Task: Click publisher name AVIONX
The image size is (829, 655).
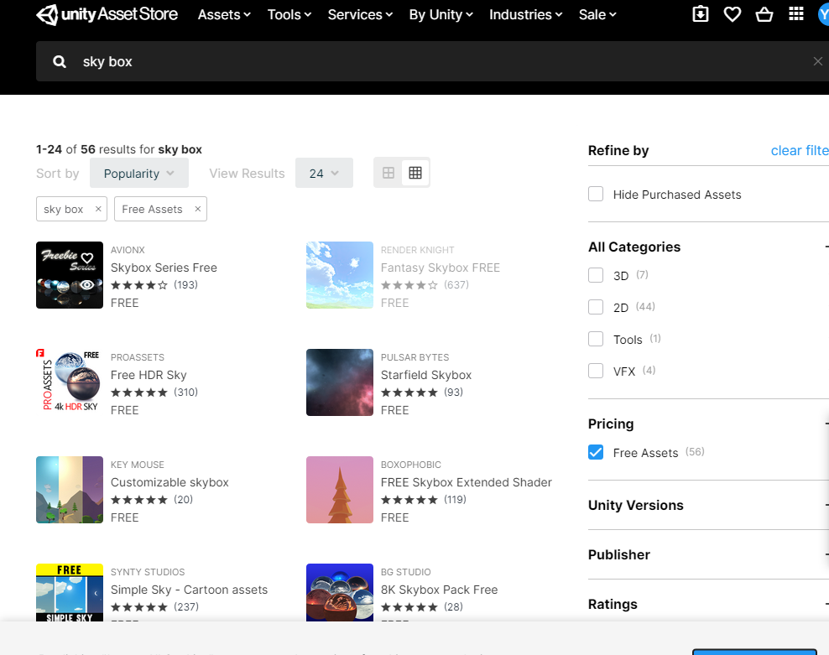Action: click(128, 250)
